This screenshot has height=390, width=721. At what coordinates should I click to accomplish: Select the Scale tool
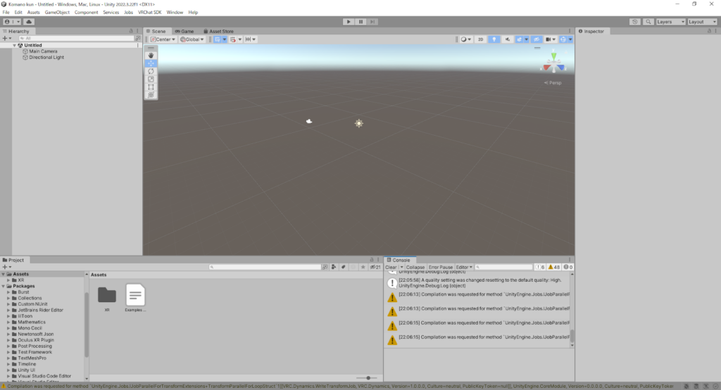[x=151, y=79]
